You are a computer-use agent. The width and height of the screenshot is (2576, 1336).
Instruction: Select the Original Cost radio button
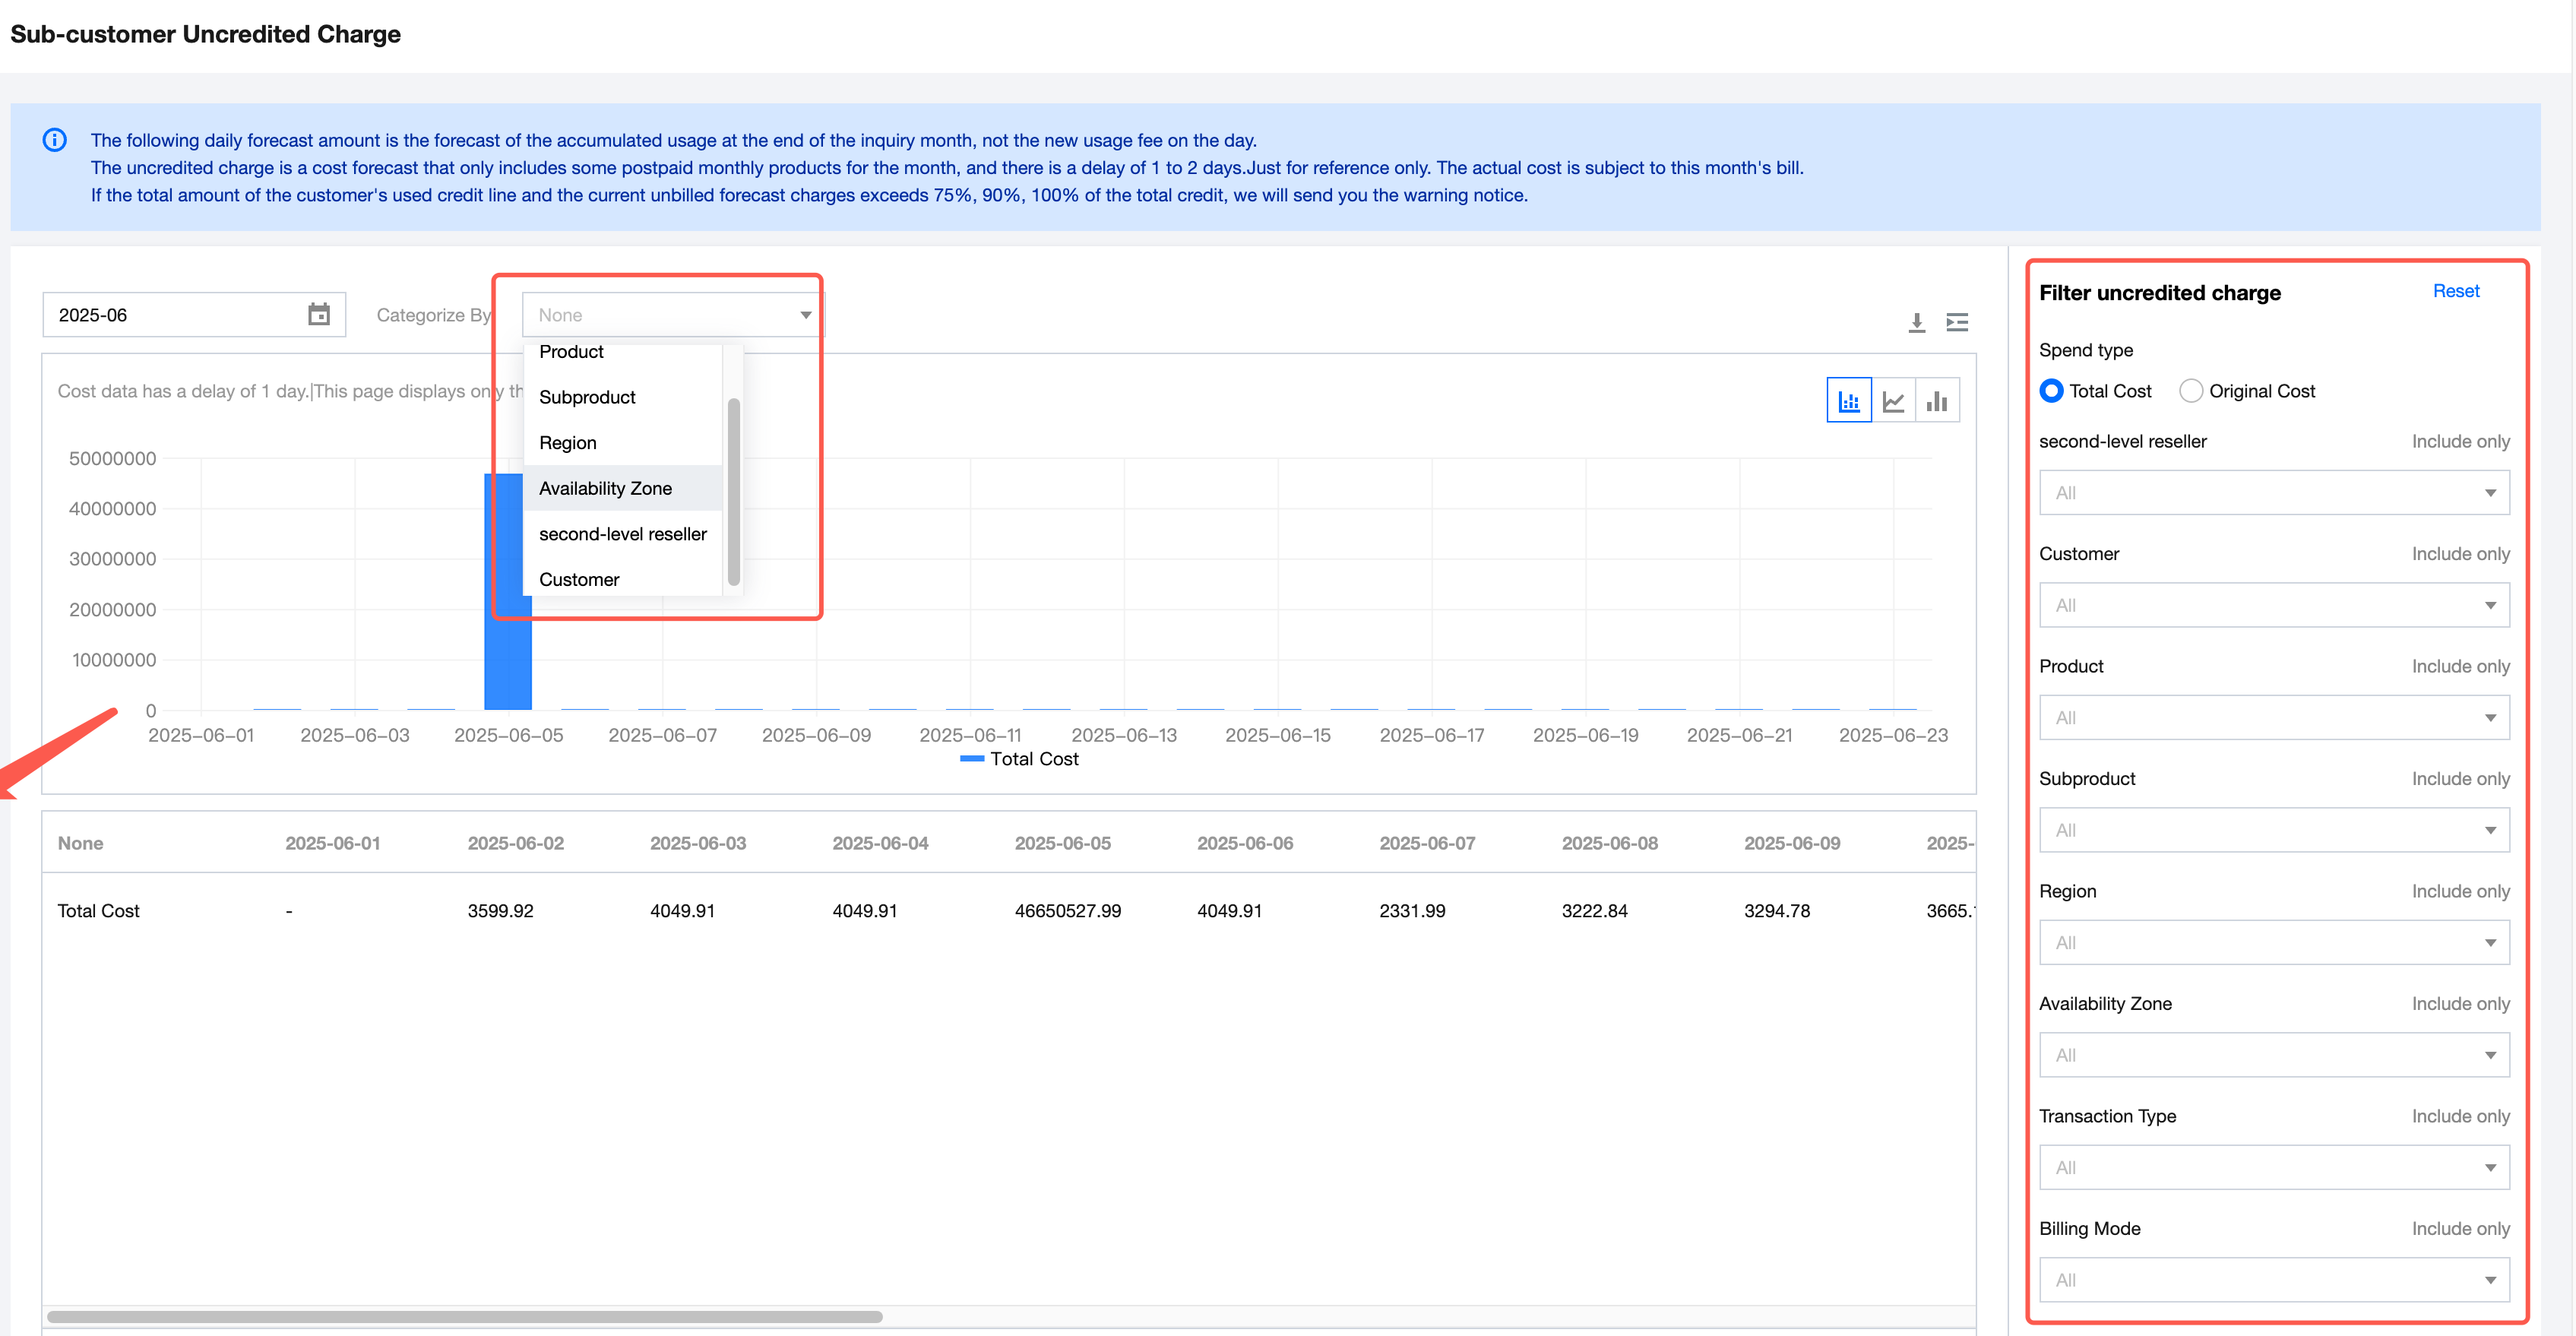point(2191,391)
